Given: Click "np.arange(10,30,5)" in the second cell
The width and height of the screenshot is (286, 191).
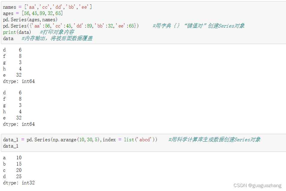Looking at the screenshot, I should point(76,140).
